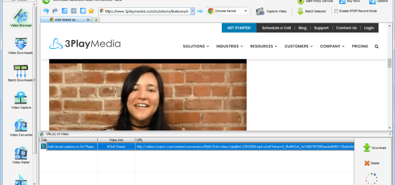Open the PRICING page
The width and height of the screenshot is (395, 185).
(x=360, y=46)
